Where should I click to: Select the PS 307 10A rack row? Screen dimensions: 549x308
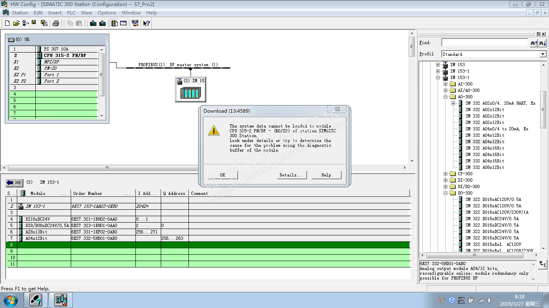coord(54,49)
